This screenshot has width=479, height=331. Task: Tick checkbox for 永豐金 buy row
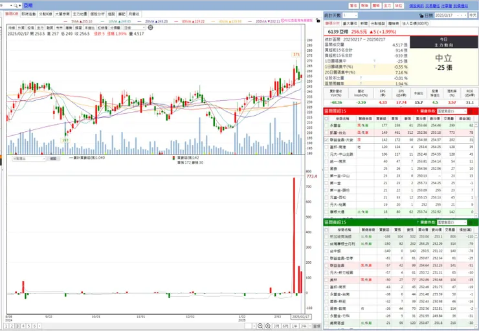tap(327, 125)
